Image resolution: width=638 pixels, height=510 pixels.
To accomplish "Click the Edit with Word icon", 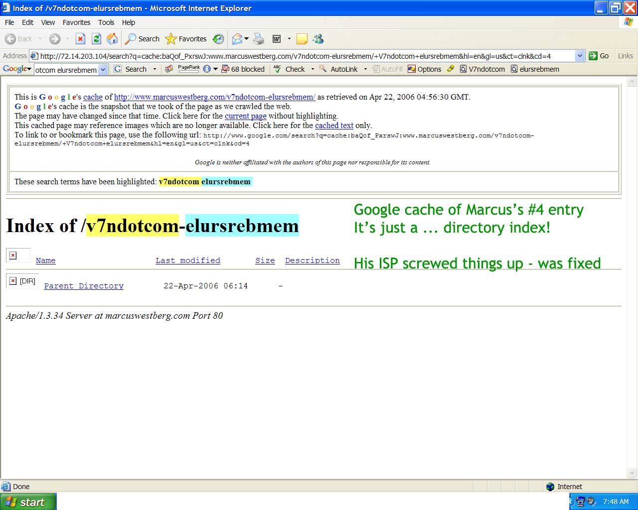I will coord(277,39).
